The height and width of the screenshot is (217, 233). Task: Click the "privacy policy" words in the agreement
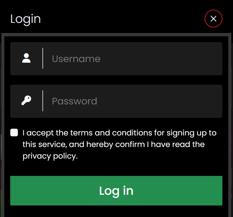[x=50, y=156]
